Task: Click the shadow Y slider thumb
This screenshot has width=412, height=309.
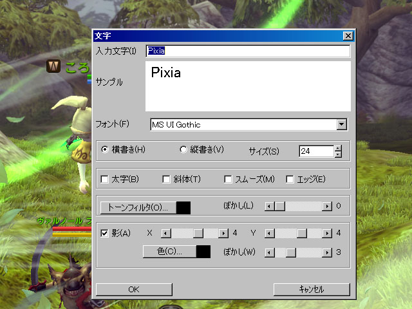Action: click(302, 233)
